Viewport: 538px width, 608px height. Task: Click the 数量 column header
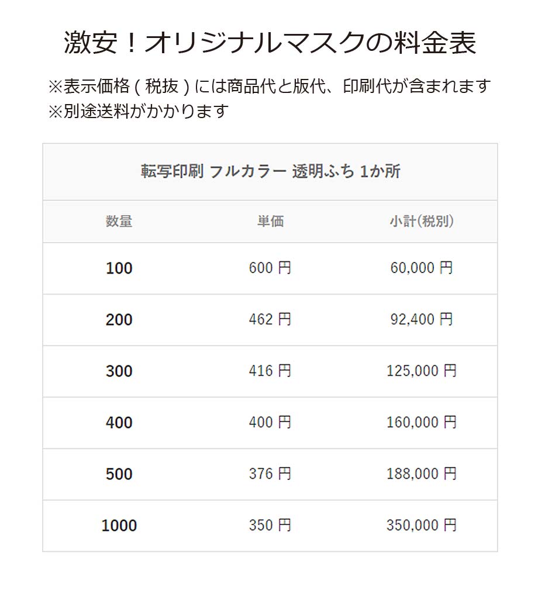click(119, 222)
